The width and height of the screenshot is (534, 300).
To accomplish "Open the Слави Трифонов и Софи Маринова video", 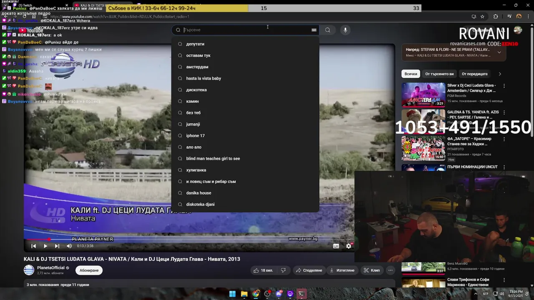I will point(423,283).
